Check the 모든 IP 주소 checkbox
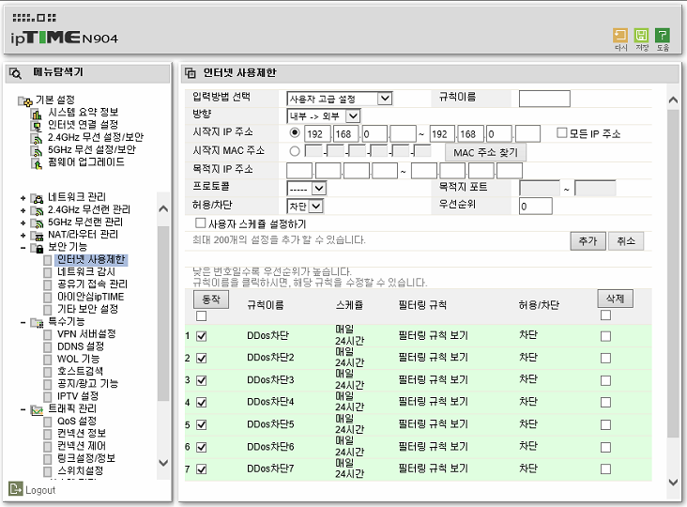Image resolution: width=687 pixels, height=507 pixels. 561,132
